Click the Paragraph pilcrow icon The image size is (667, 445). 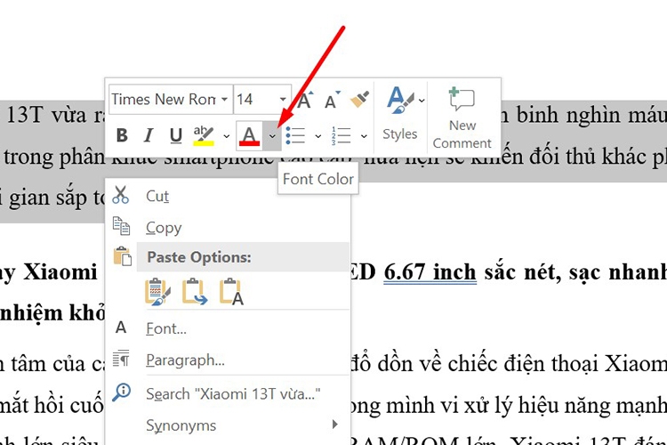121,358
